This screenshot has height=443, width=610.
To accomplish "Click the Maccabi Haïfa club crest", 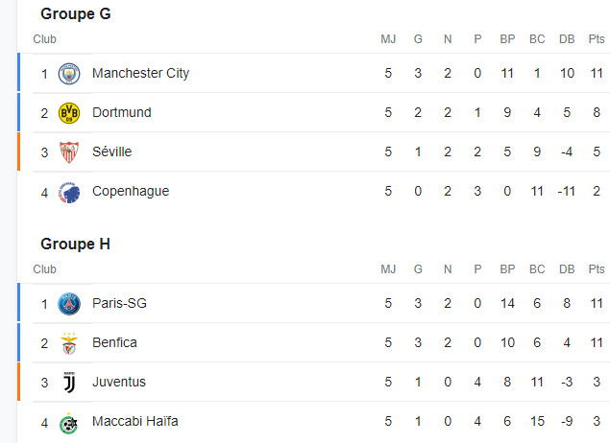I will coord(69,422).
